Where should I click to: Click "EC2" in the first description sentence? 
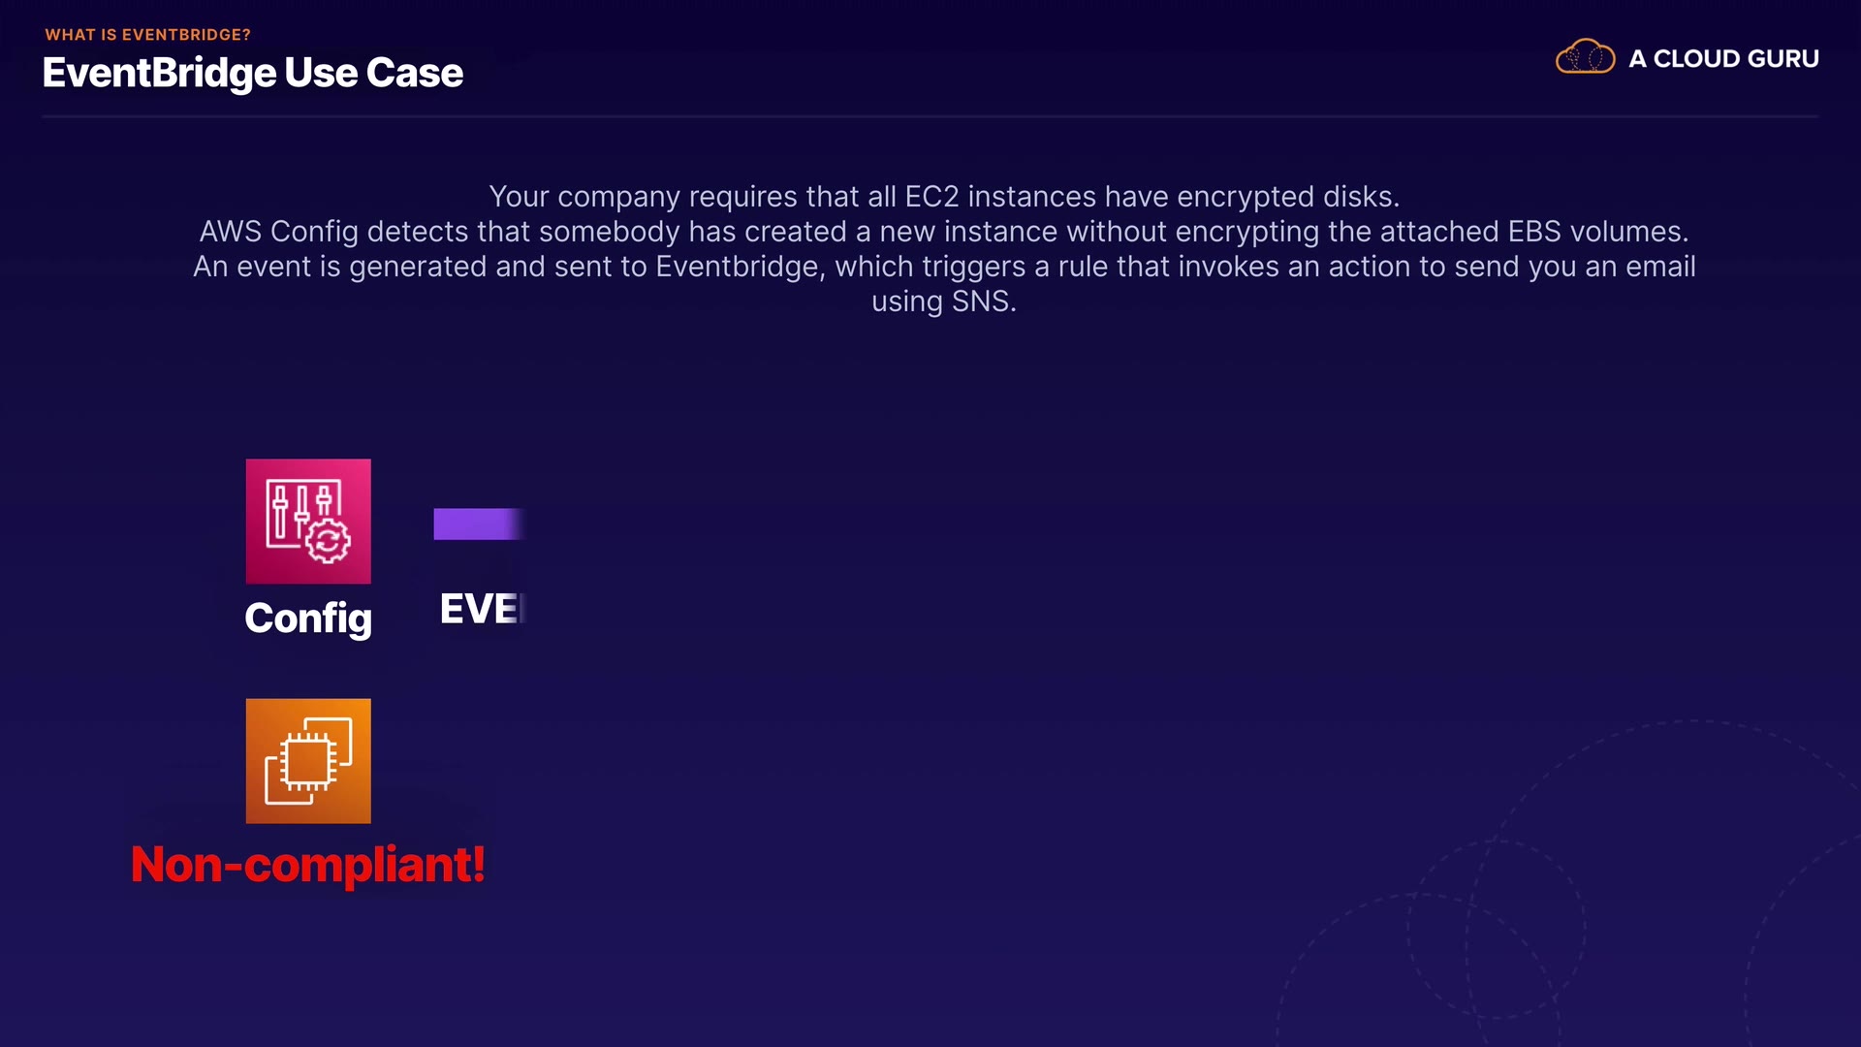point(930,197)
